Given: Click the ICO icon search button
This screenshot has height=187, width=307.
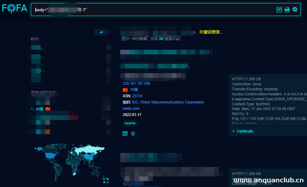Looking at the screenshot, I should (287, 10).
